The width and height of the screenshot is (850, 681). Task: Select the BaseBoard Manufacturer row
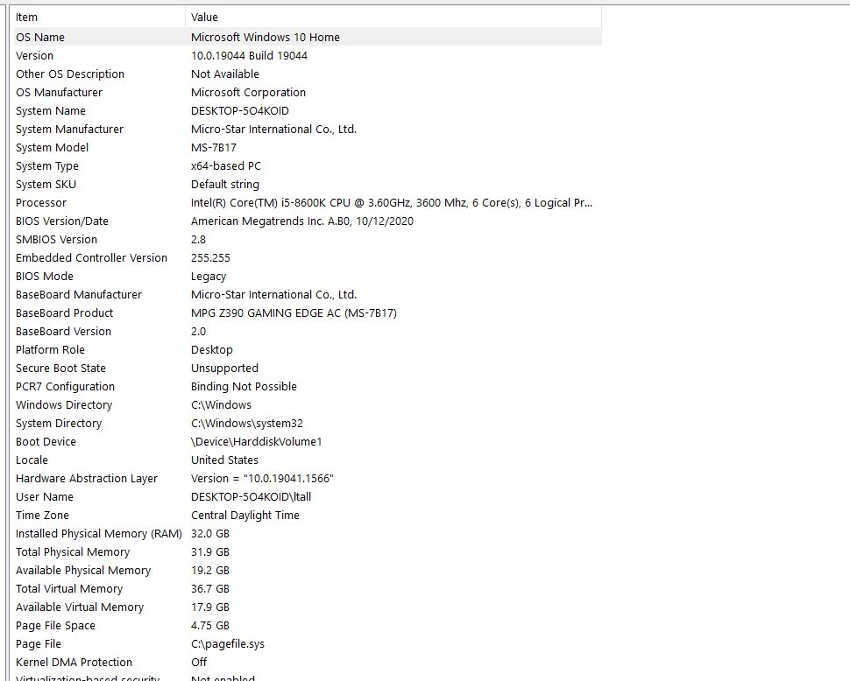coord(308,295)
